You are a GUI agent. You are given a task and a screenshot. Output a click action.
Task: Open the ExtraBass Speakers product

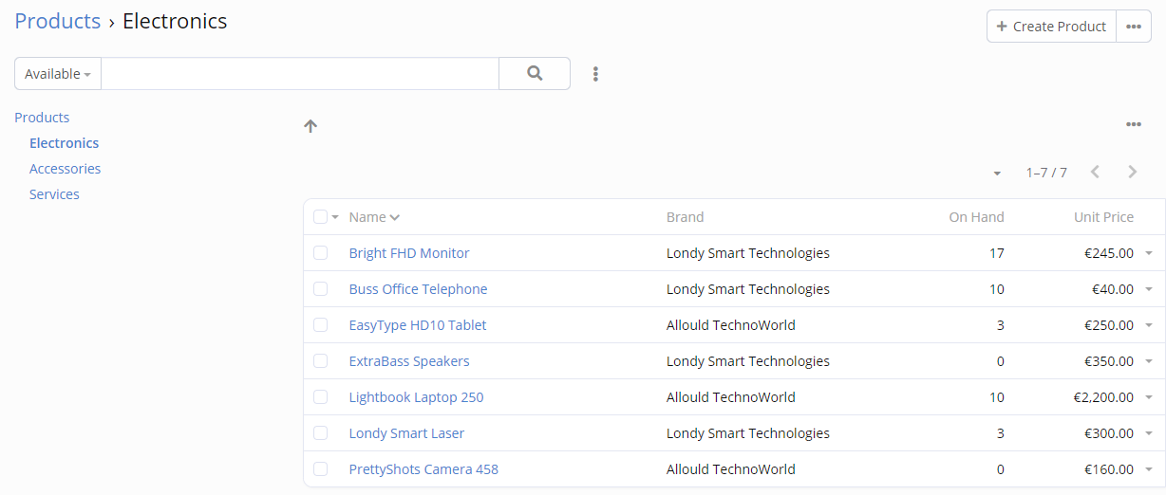coord(409,361)
